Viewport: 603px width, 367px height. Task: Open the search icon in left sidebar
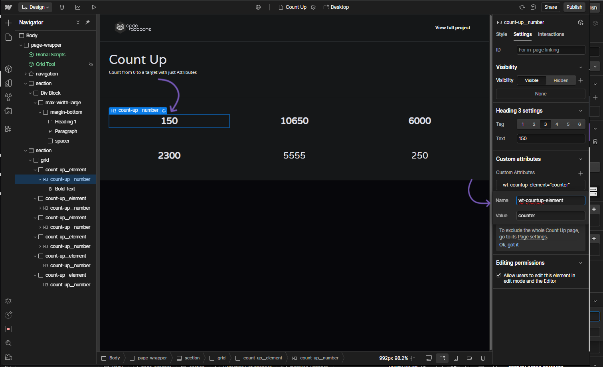click(x=8, y=343)
